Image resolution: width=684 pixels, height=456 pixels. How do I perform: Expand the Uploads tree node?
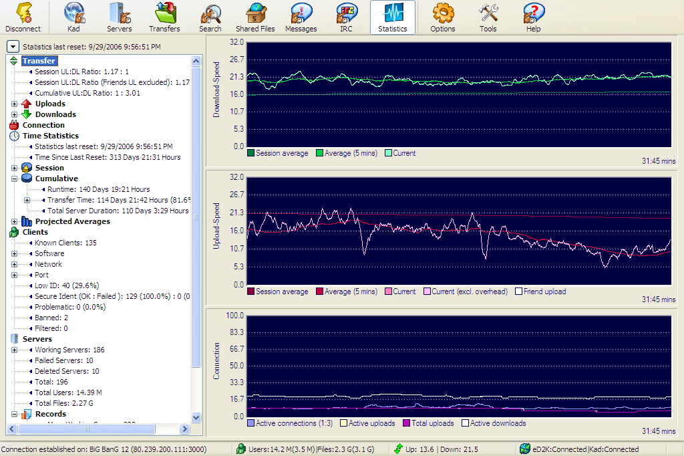15,104
